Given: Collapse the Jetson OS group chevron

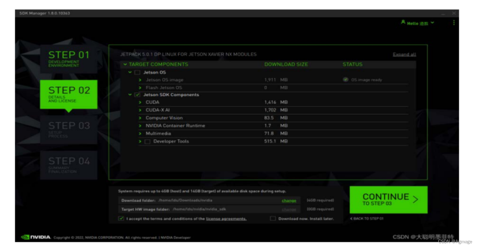Looking at the screenshot, I should (x=130, y=72).
